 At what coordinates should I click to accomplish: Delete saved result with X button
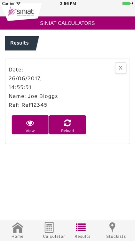coord(121,68)
